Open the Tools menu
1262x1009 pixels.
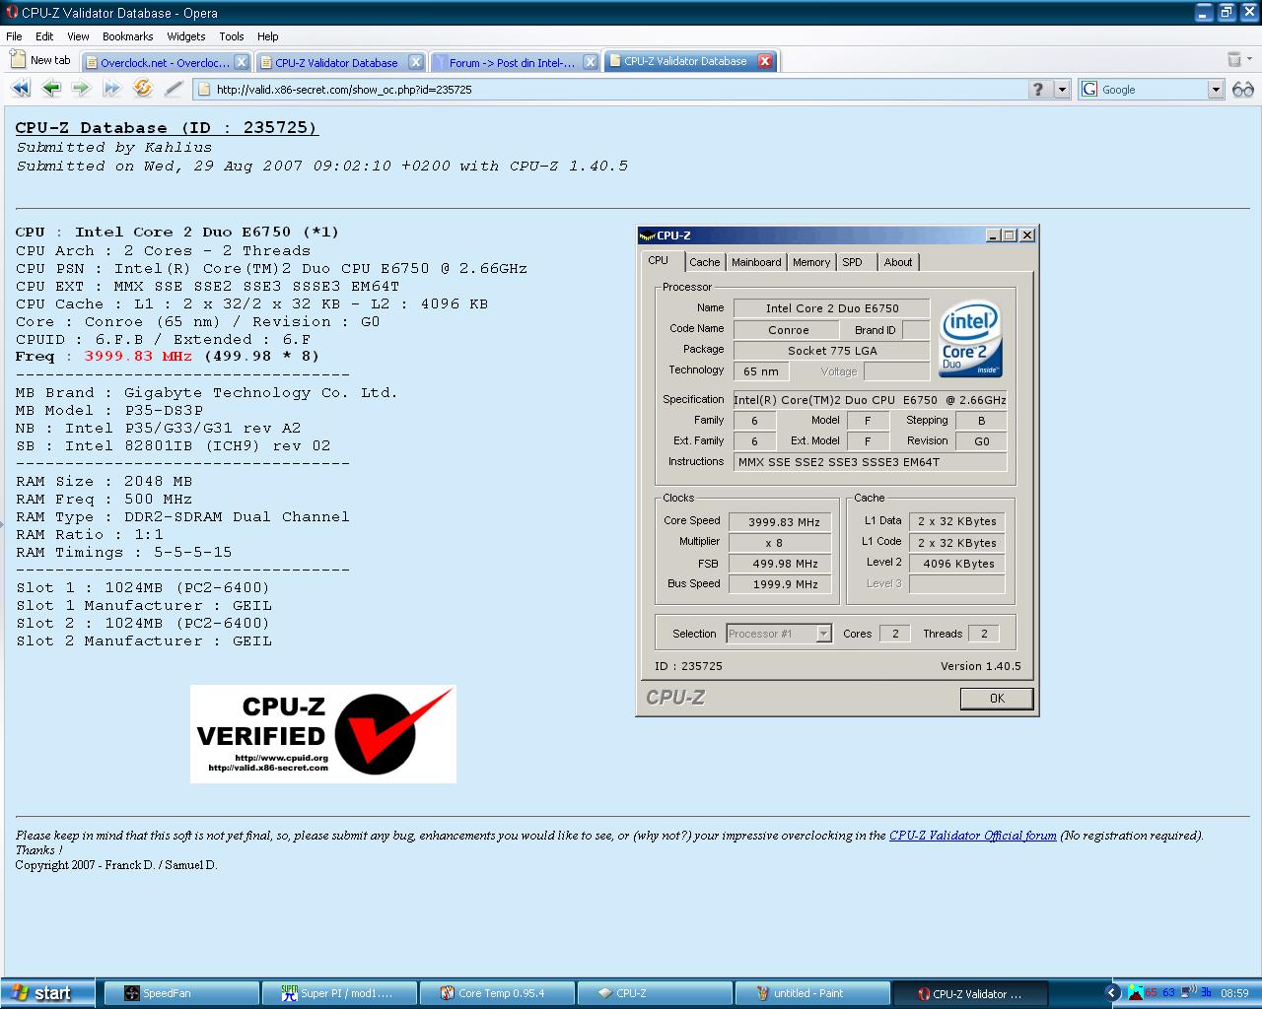point(232,36)
